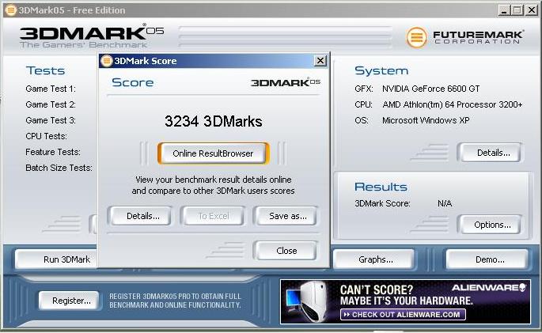This screenshot has width=542, height=333.
Task: Open the Graphs window
Action: click(374, 259)
